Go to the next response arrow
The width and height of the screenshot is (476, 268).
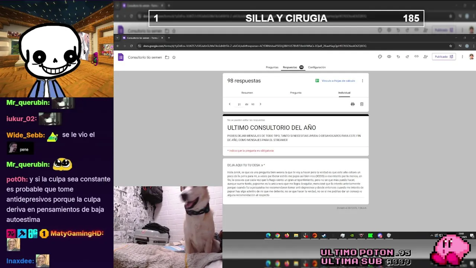pos(260,104)
